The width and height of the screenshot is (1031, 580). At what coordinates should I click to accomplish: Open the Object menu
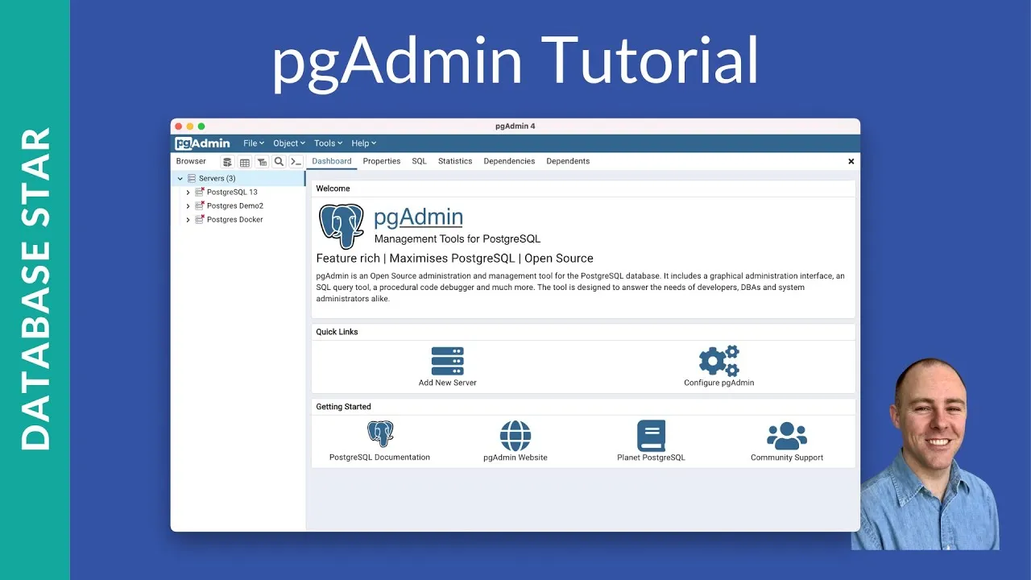[x=289, y=143]
